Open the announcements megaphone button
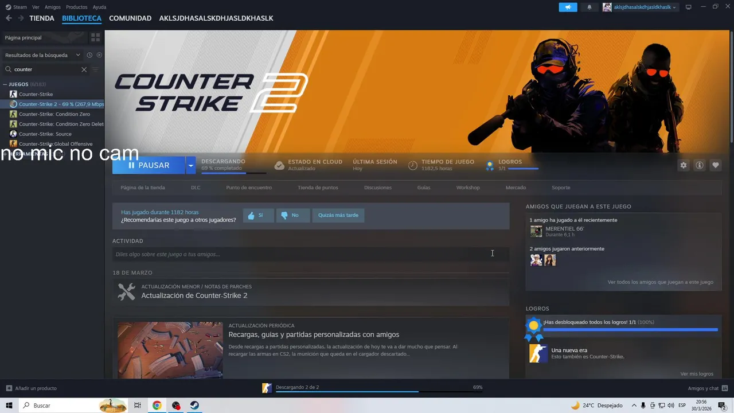The width and height of the screenshot is (734, 413). point(568,7)
